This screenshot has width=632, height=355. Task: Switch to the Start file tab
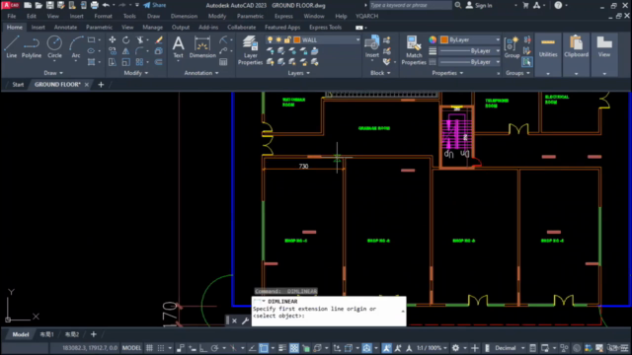(18, 85)
